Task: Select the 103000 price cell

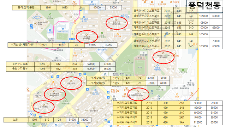Action: click(203, 46)
